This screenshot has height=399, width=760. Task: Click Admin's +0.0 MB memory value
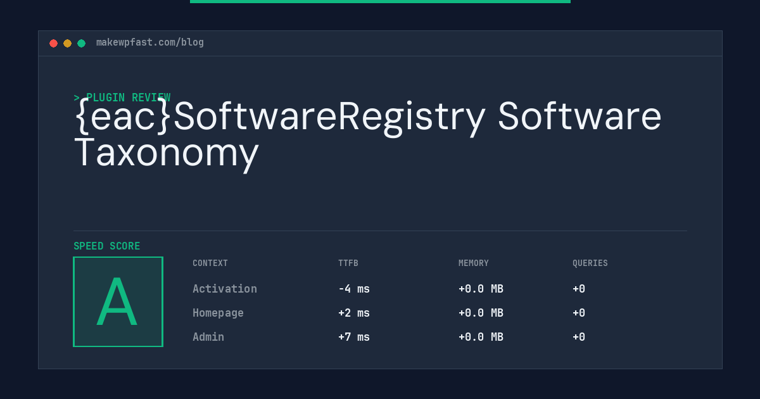coord(481,337)
